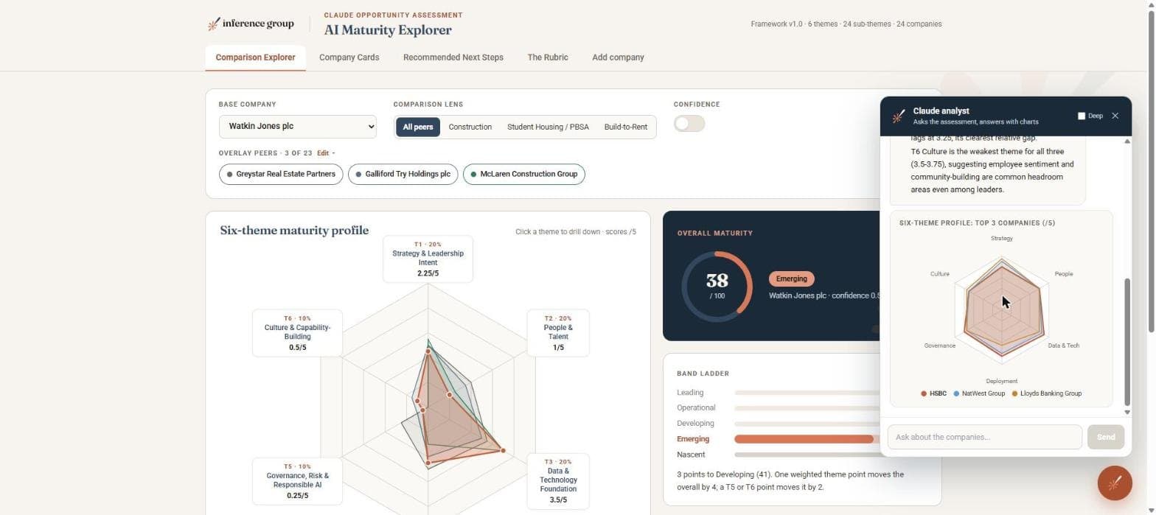Viewport: 1156px width, 515px height.
Task: Toggle the Galliford Try Holdings plc chip
Action: tap(403, 174)
